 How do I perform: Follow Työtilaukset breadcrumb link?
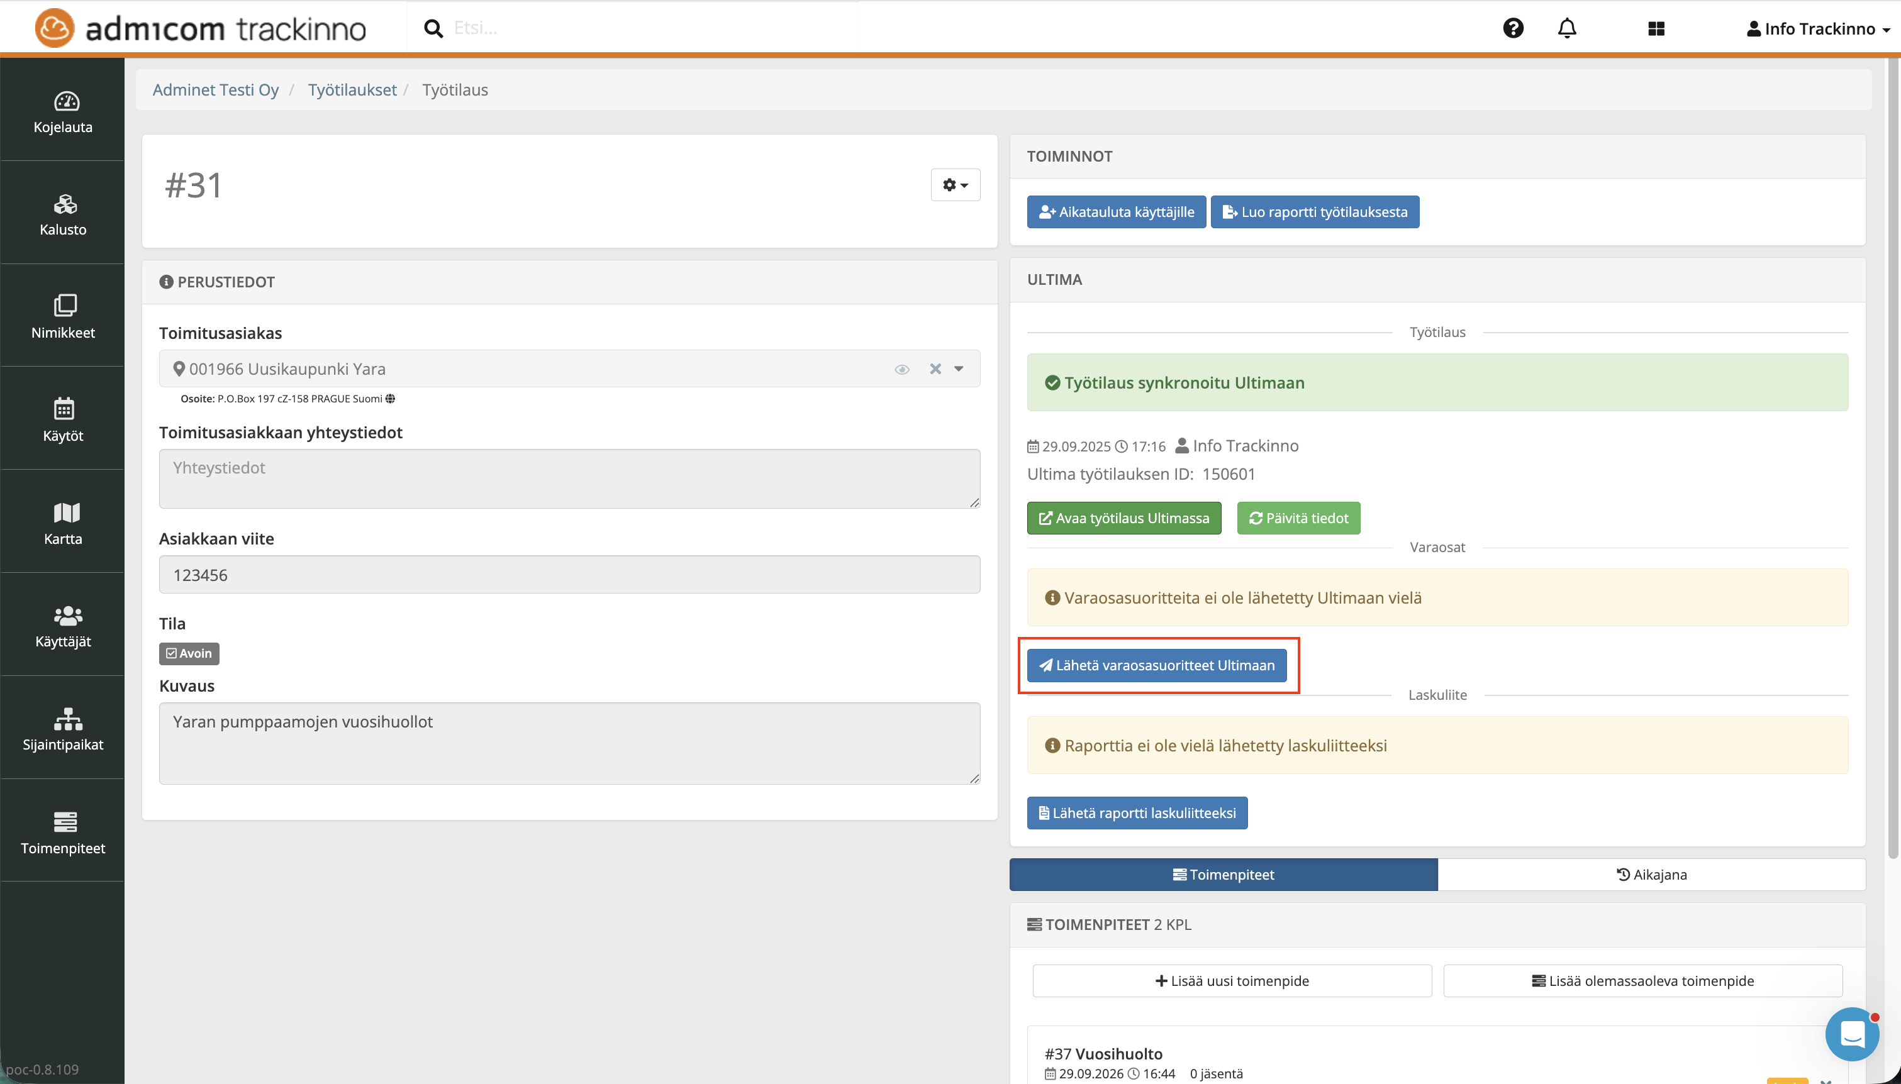point(352,89)
